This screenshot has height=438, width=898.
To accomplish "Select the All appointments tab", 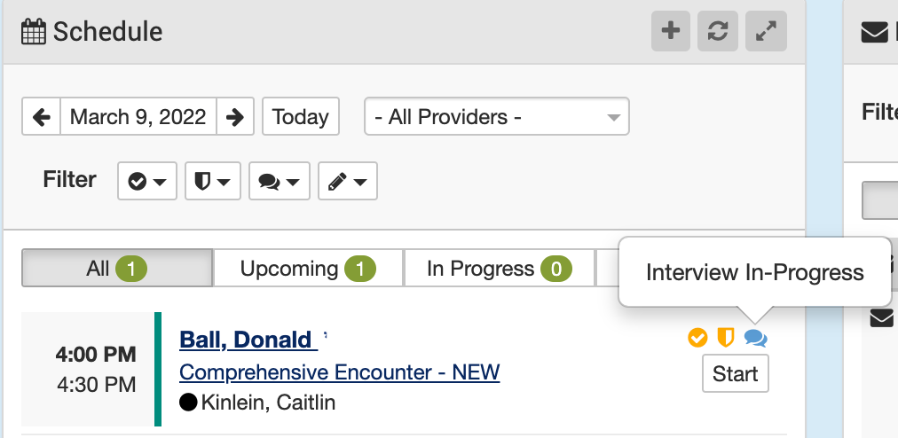I will click(x=116, y=269).
